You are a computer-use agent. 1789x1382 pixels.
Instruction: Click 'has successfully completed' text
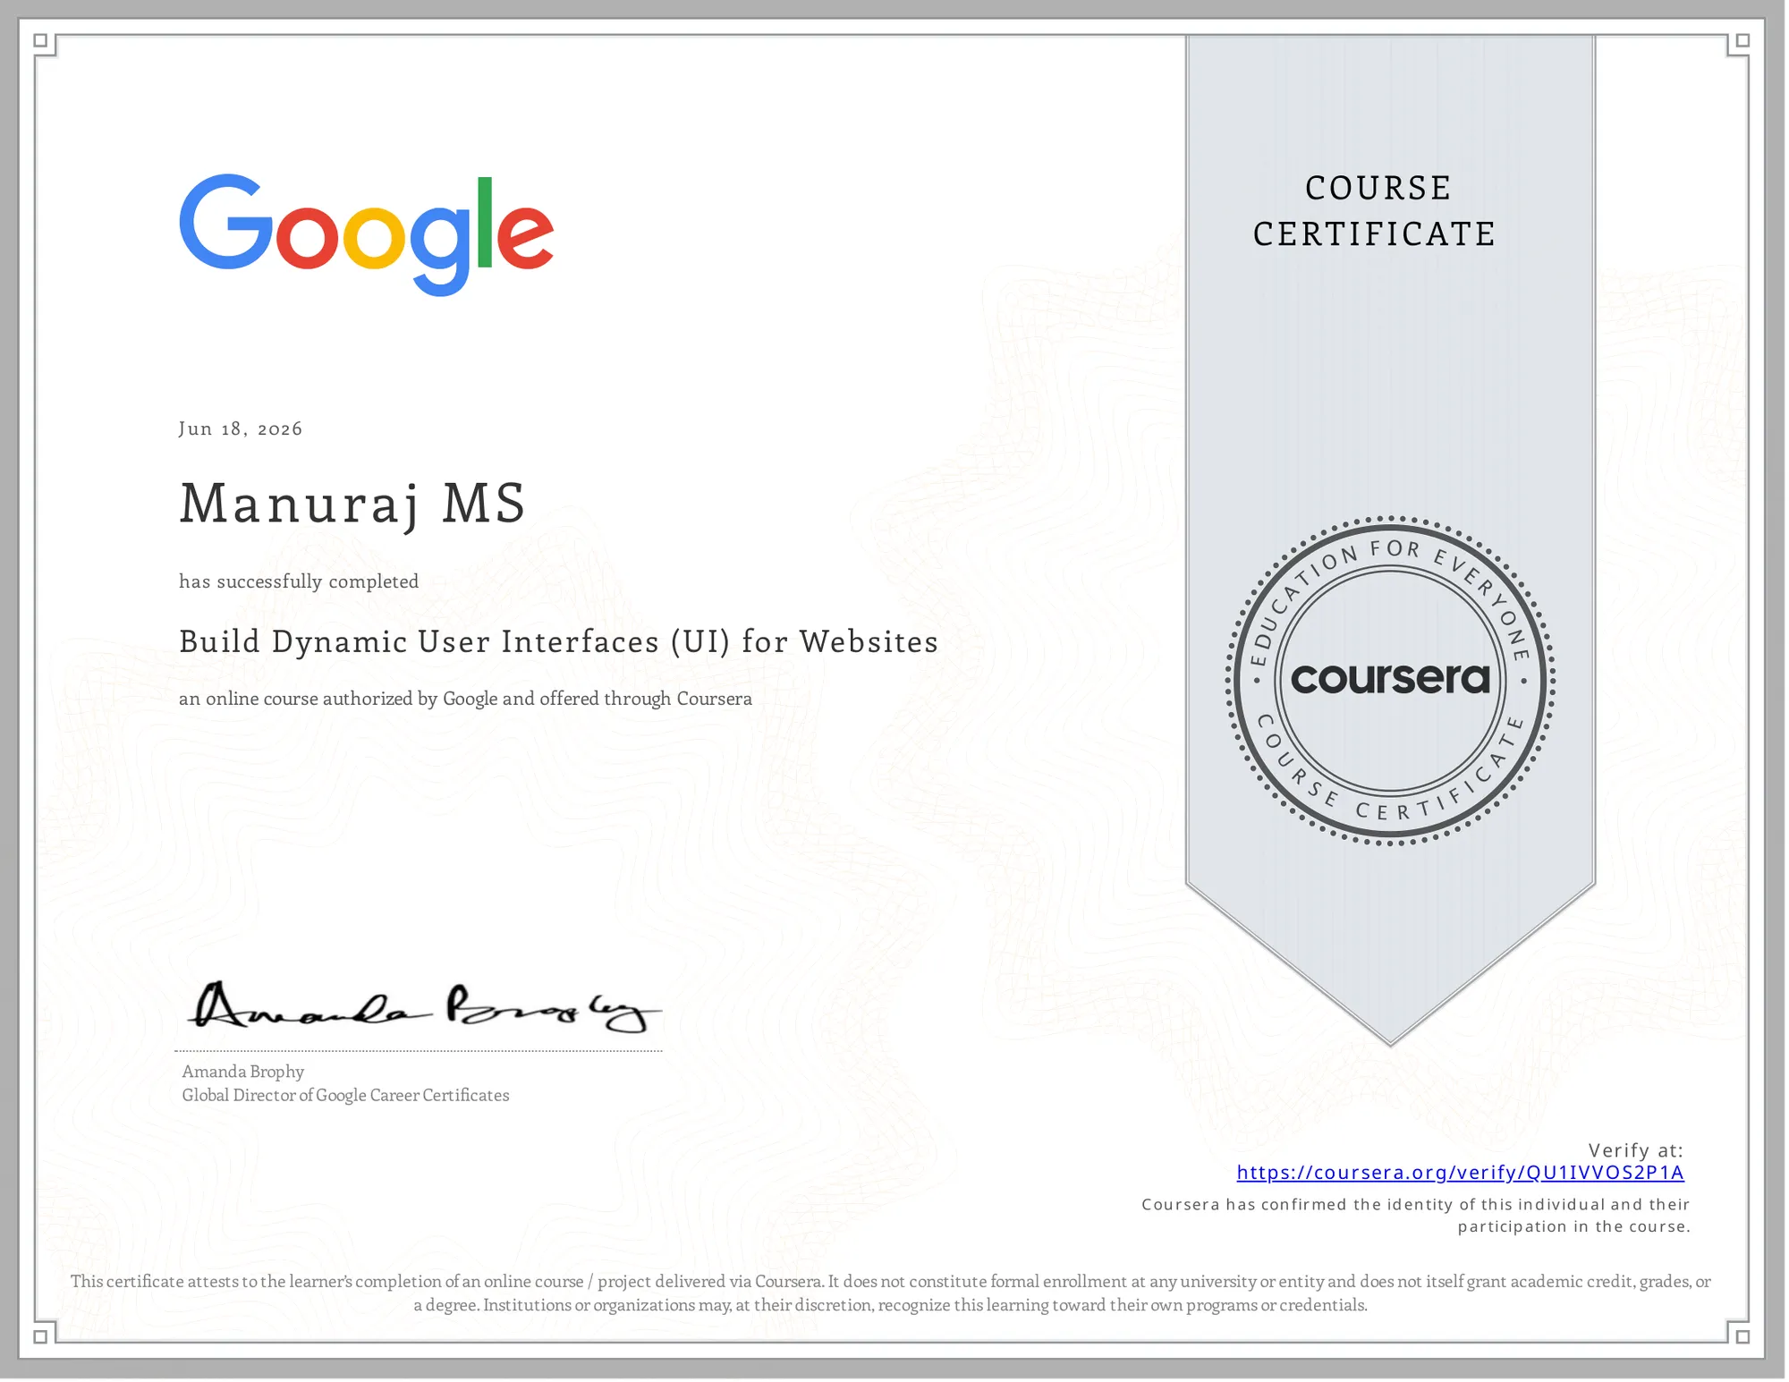coord(299,581)
